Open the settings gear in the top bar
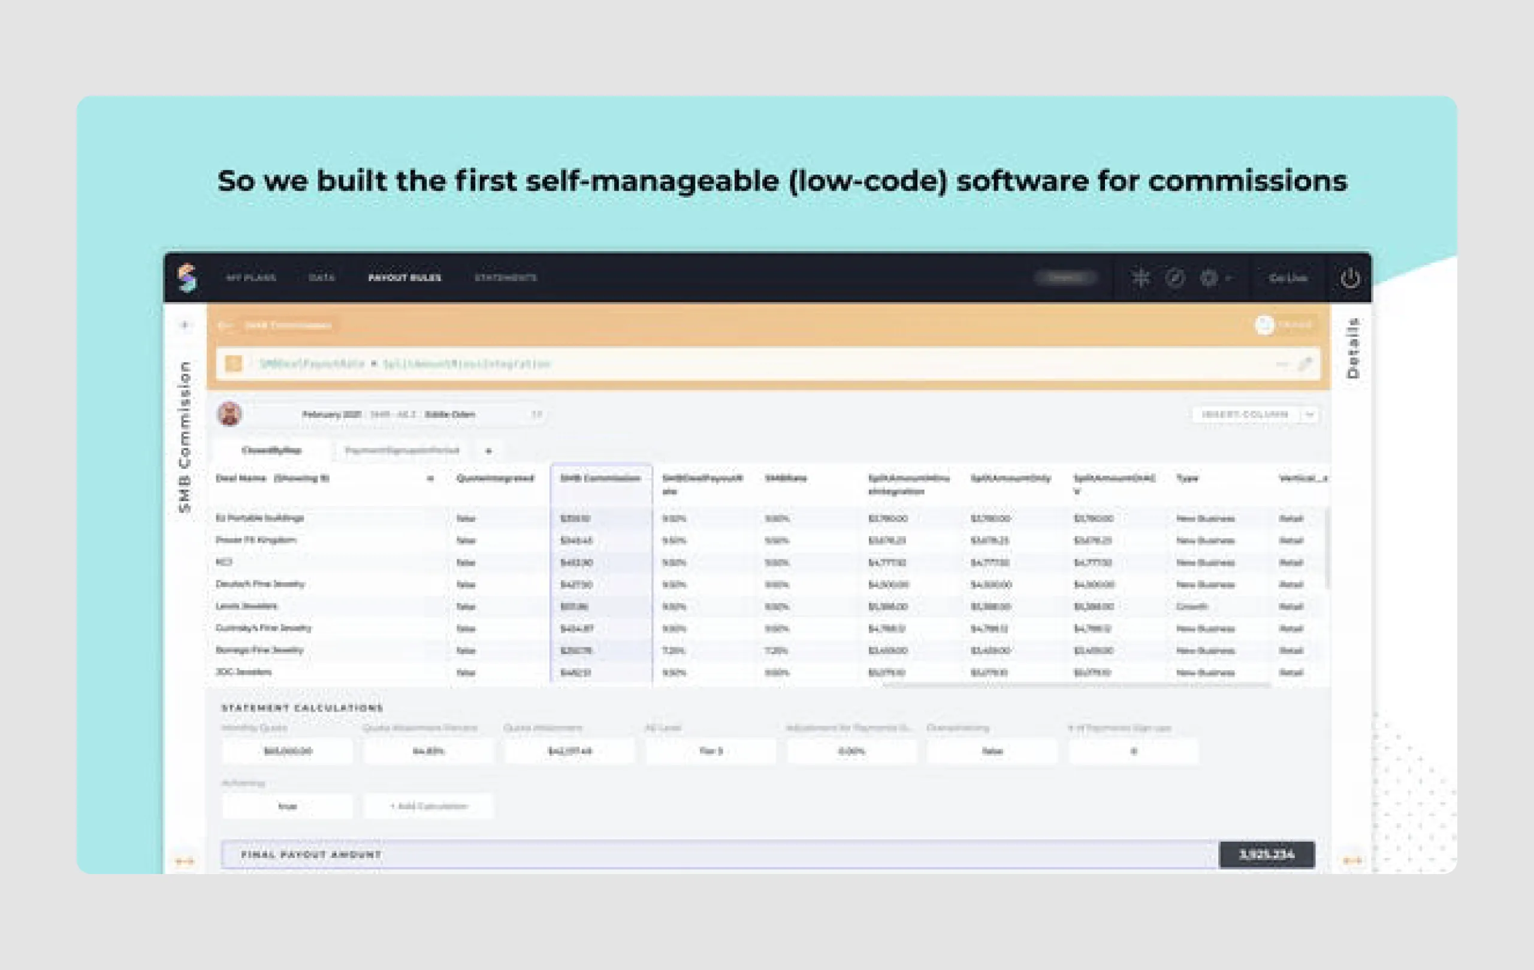Viewport: 1534px width, 970px height. pos(1208,278)
